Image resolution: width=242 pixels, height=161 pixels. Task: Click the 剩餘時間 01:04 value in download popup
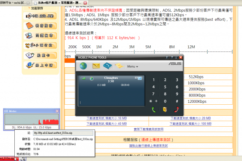pos(36,149)
